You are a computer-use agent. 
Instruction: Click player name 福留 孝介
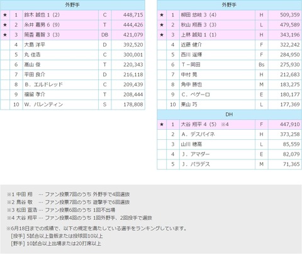point(35,95)
